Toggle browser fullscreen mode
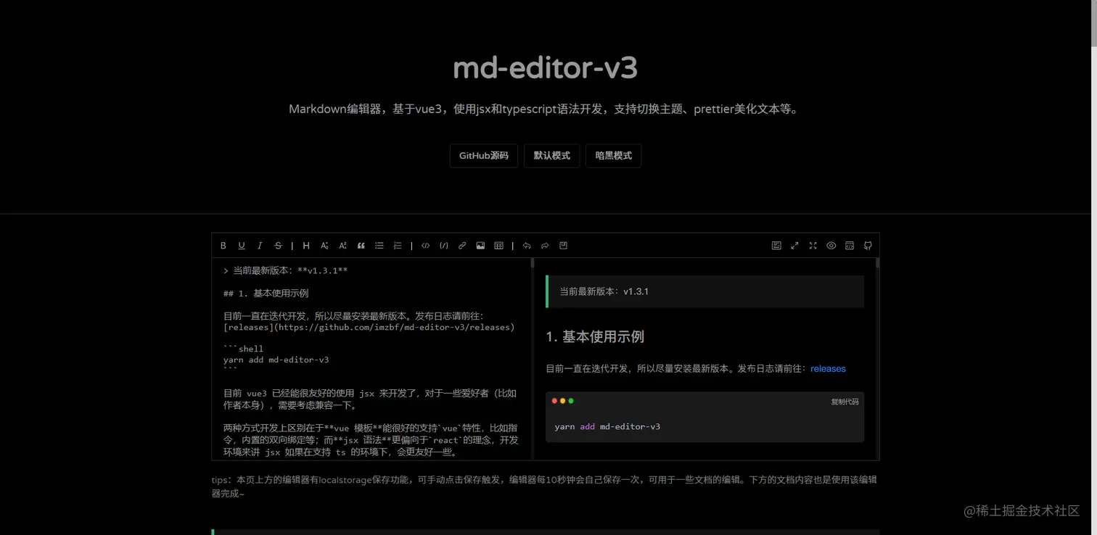1097x535 pixels. tap(813, 246)
